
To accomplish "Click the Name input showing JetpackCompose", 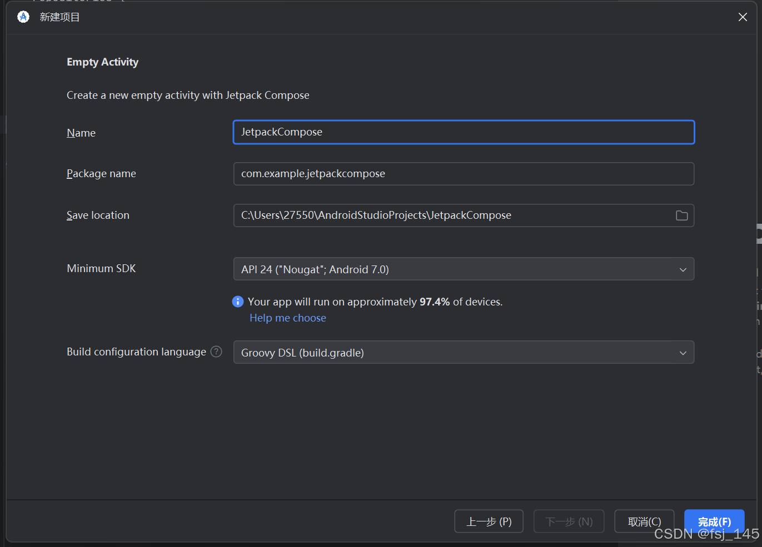I will pos(464,132).
